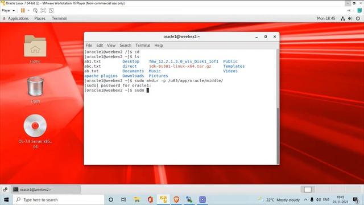Open the terminal Help menu
This screenshot has width=364, height=205.
(x=159, y=46)
